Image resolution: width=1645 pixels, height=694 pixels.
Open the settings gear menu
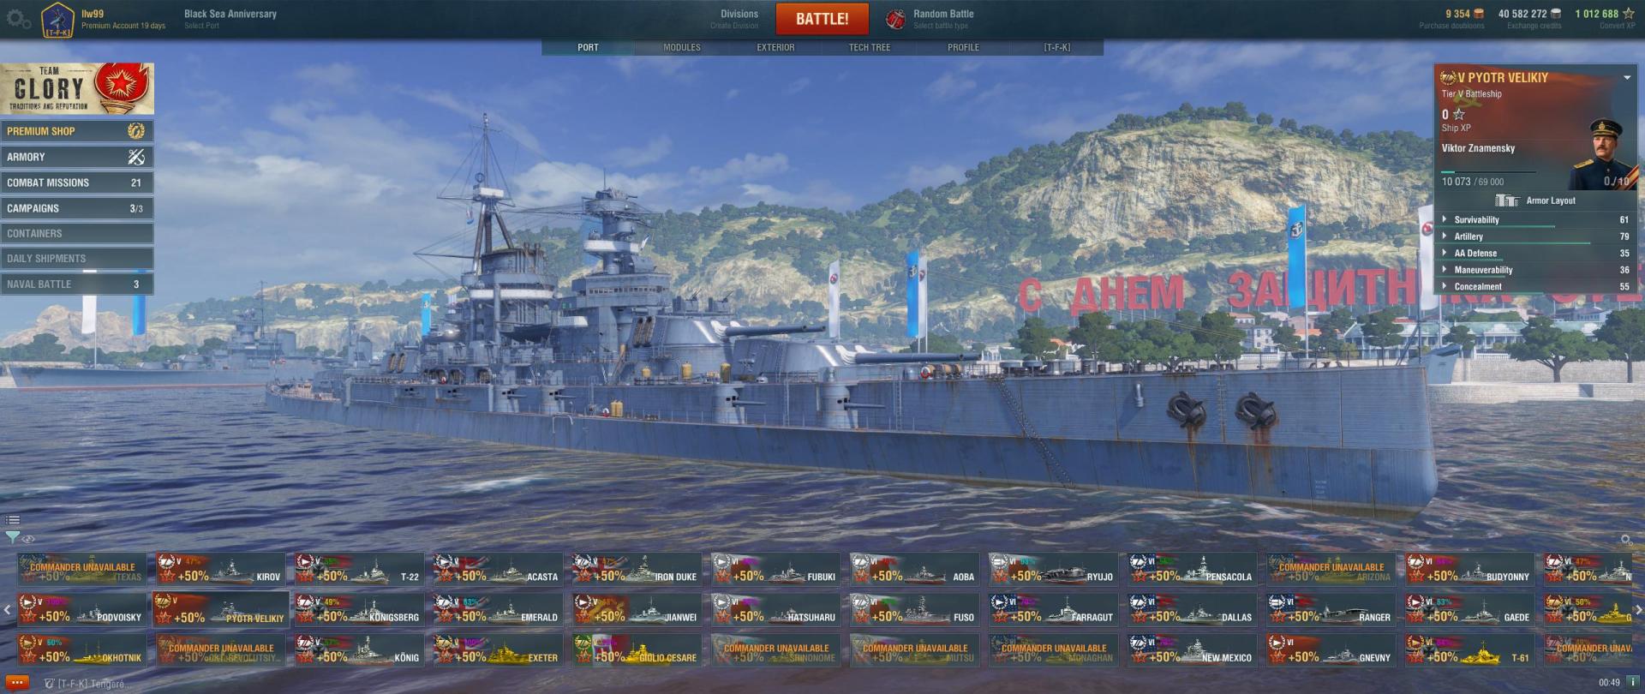point(18,19)
